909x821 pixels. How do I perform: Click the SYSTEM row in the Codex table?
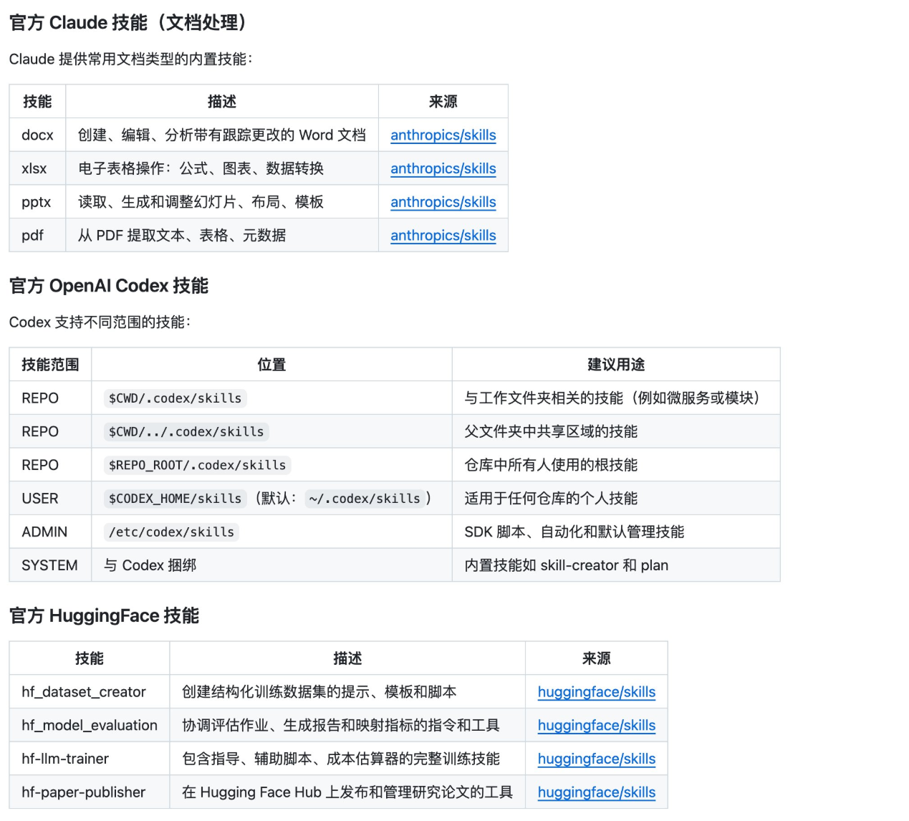(x=49, y=565)
